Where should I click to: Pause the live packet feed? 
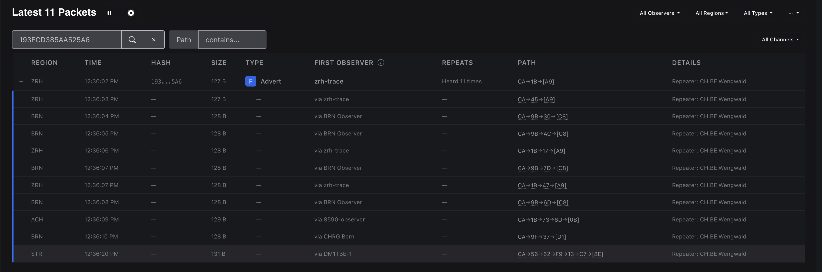(109, 13)
